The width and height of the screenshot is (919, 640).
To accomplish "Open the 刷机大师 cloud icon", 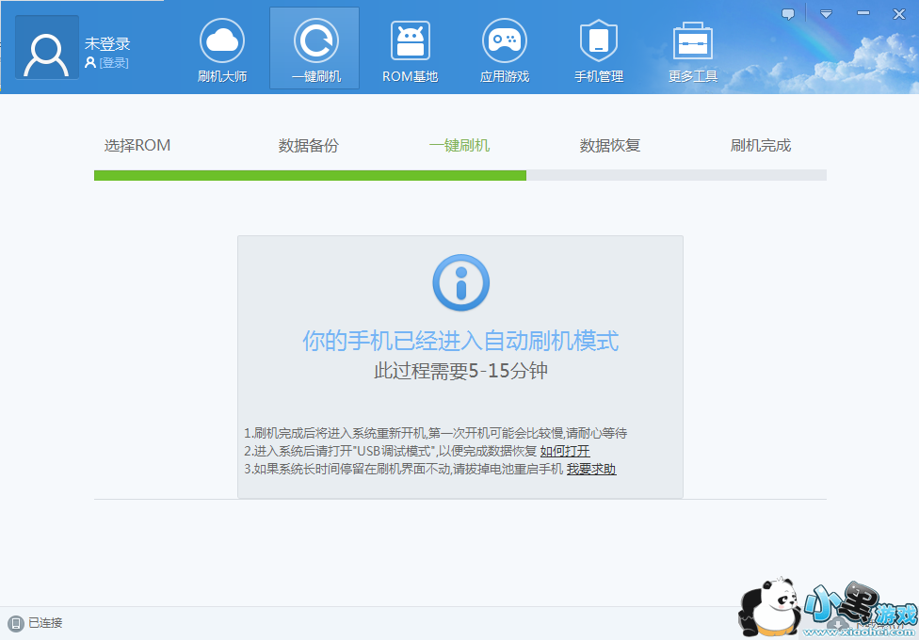I will pos(222,41).
